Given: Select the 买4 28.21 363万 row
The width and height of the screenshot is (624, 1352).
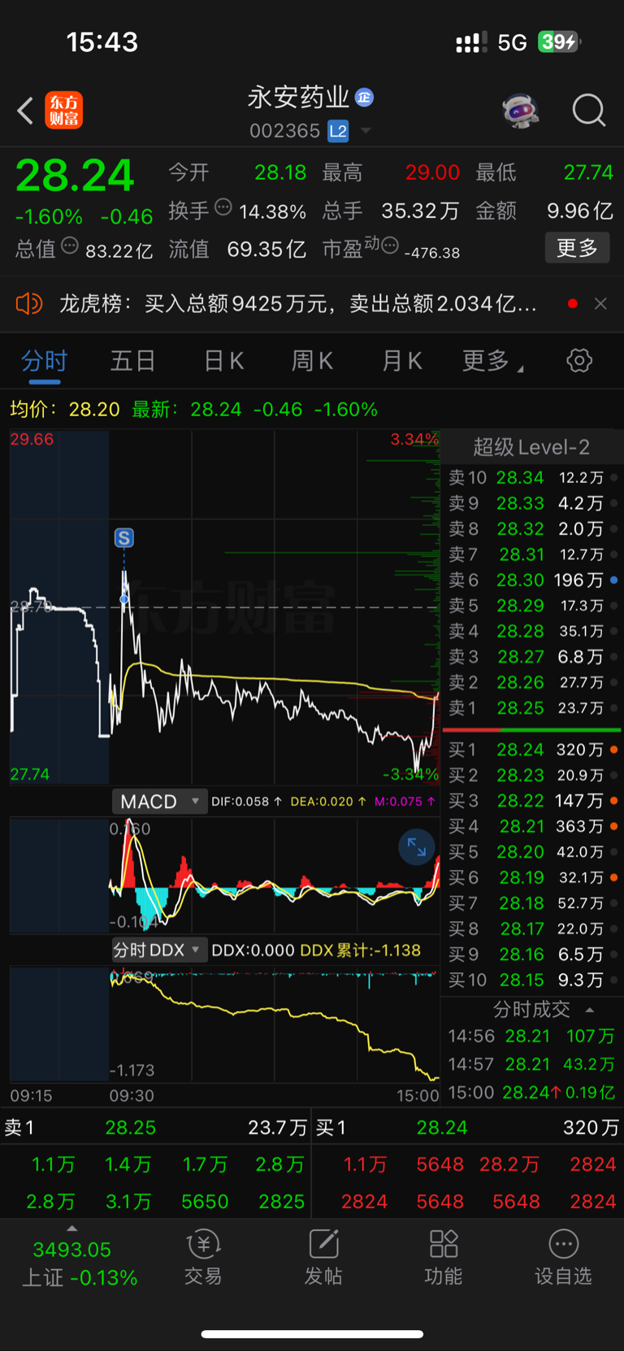Looking at the screenshot, I should [531, 827].
